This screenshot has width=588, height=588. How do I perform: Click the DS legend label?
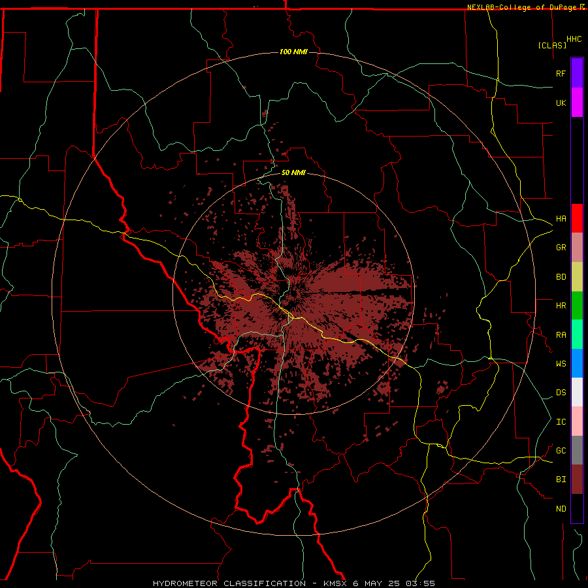(x=561, y=393)
